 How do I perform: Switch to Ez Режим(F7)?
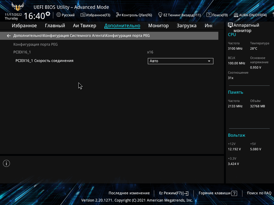point(174,193)
